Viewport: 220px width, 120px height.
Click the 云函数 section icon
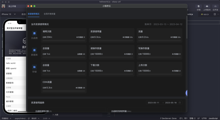point(34,33)
